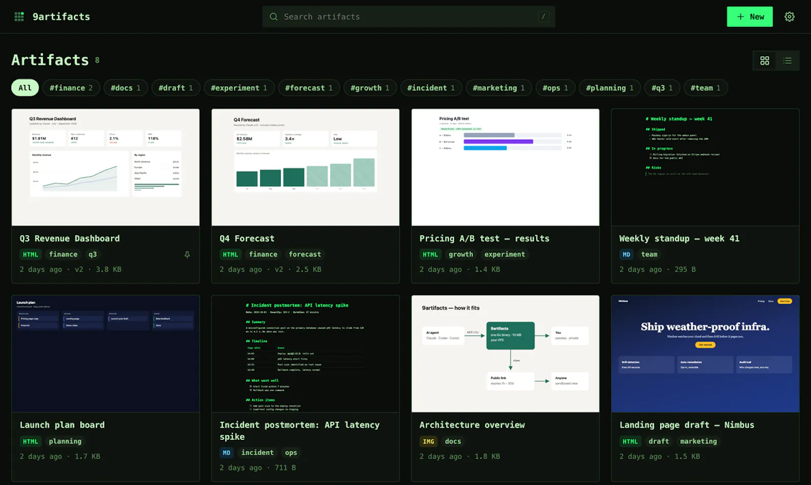
Task: Open Pricing A/B test preview thumbnail
Action: [x=505, y=167]
